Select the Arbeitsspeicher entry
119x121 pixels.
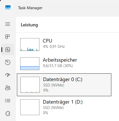[64, 64]
